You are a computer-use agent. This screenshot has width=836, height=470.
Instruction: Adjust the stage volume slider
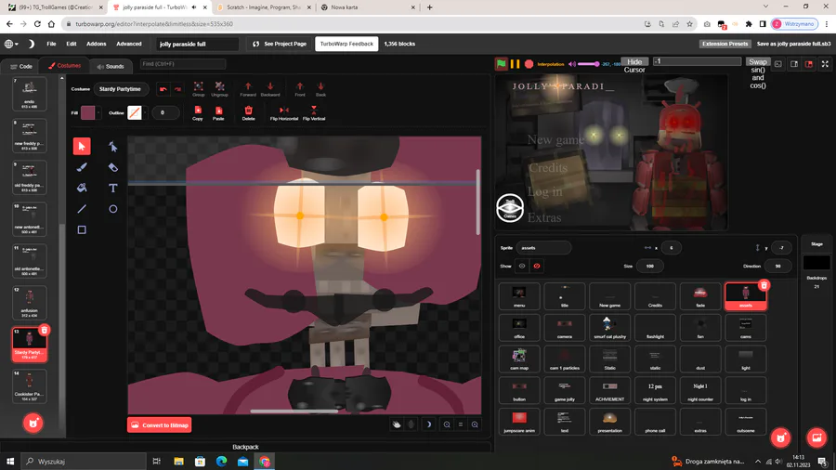click(589, 64)
